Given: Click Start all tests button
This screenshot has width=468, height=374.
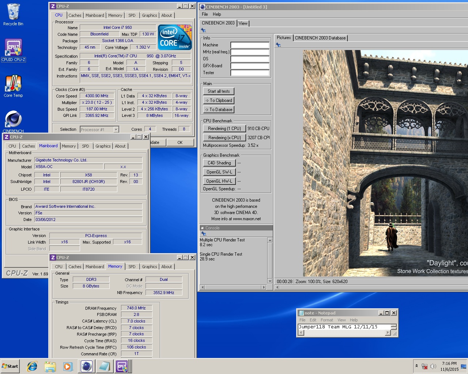Looking at the screenshot, I should (219, 91).
